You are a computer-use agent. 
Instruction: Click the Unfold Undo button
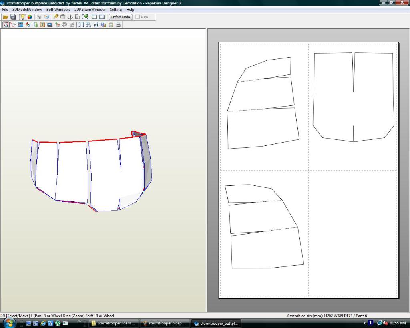[x=120, y=17]
